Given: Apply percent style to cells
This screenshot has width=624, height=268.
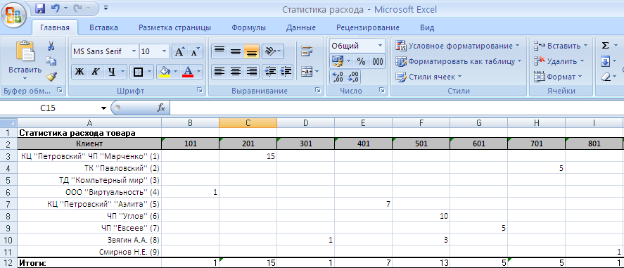Looking at the screenshot, I should [361, 61].
